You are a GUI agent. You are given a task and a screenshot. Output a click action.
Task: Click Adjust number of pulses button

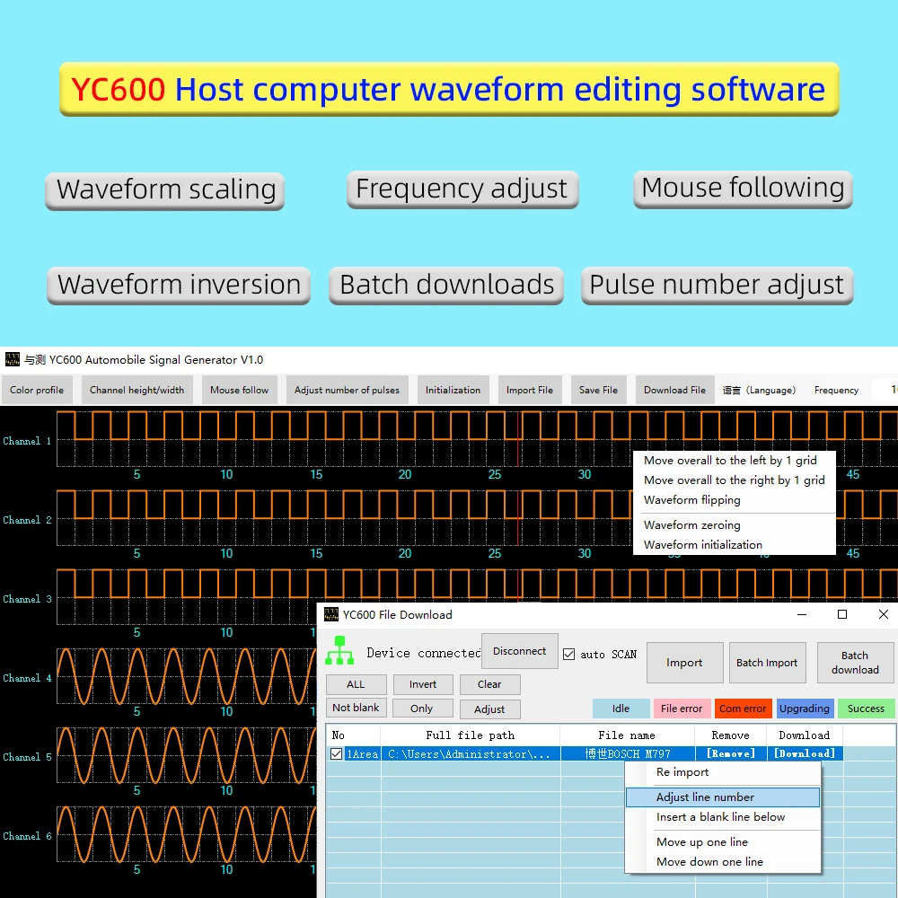point(347,391)
